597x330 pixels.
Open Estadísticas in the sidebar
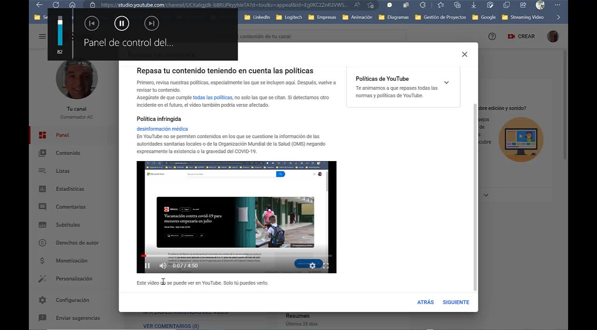[74, 189]
